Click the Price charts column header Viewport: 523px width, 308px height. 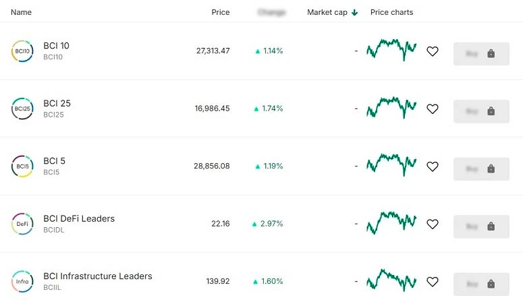(391, 13)
